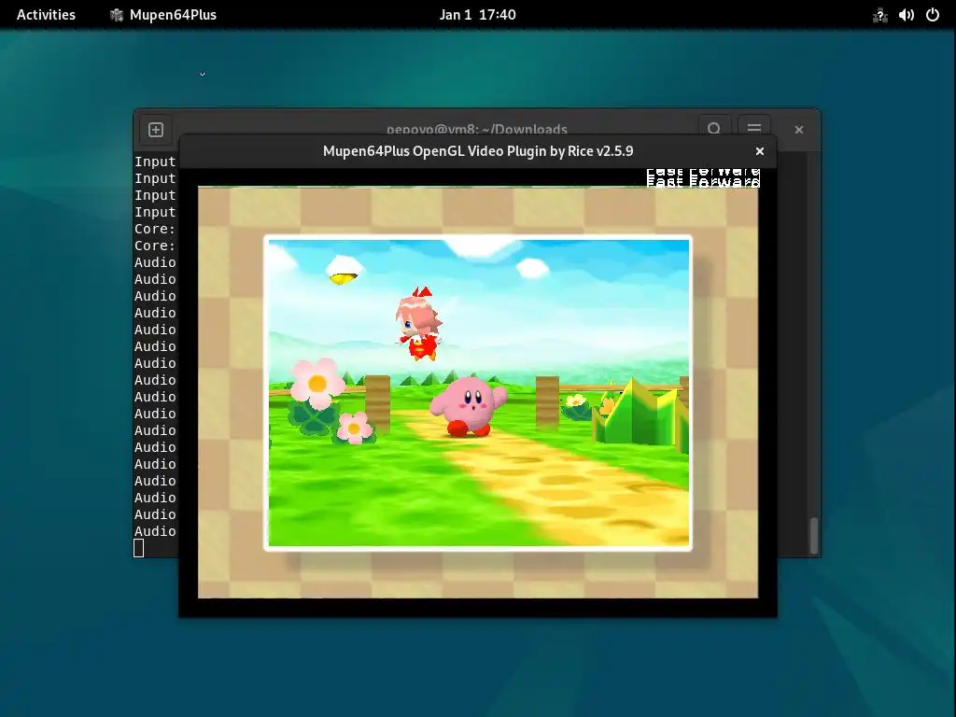The width and height of the screenshot is (956, 717).
Task: Close the terminal window
Action: pyautogui.click(x=799, y=130)
